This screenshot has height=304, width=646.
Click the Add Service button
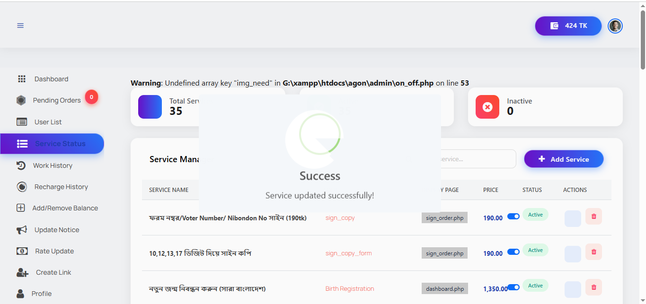pos(563,159)
